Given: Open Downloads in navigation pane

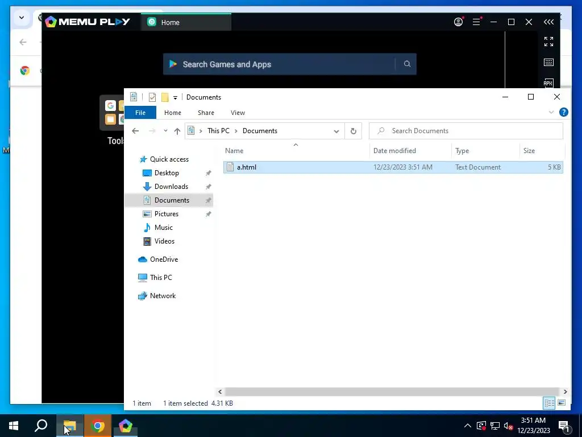Looking at the screenshot, I should click(x=171, y=187).
